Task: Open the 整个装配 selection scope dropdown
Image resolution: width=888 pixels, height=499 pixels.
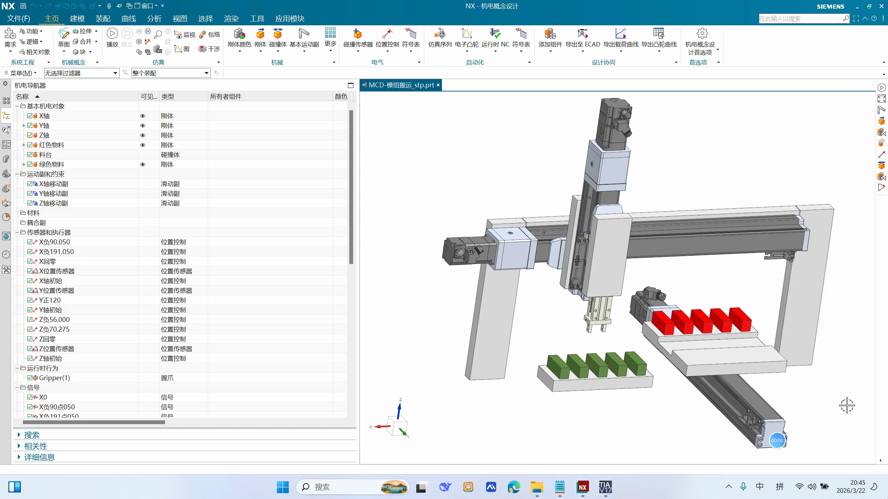Action: tap(171, 73)
